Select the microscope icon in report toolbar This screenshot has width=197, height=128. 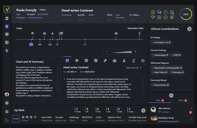pos(133,60)
